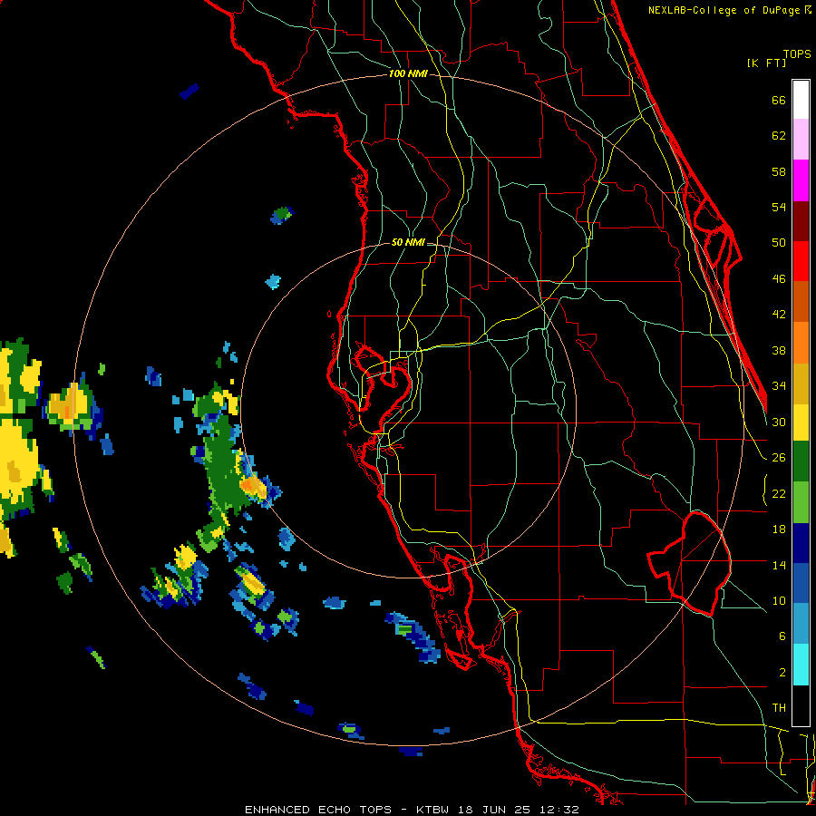Click the "18 JUN 25" date in caption
Screen dimensions: 816x816
(x=494, y=810)
